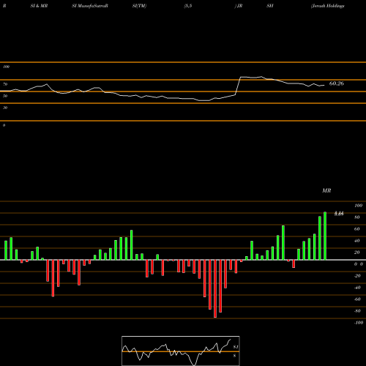Click the MR value label beside last bar

339,214
